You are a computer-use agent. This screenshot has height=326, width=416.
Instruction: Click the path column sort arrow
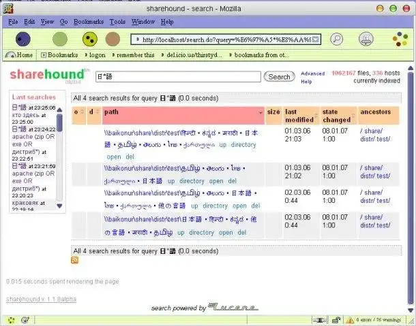tap(261, 112)
